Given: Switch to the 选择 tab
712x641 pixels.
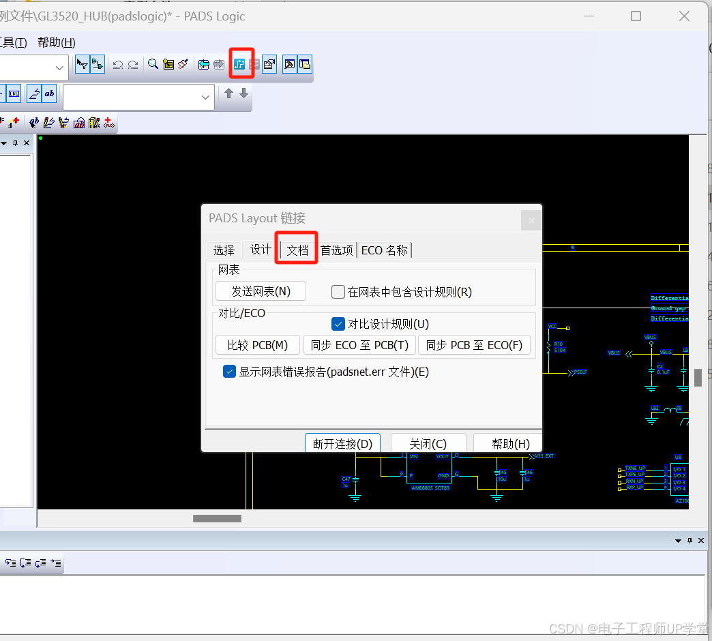Looking at the screenshot, I should point(224,250).
